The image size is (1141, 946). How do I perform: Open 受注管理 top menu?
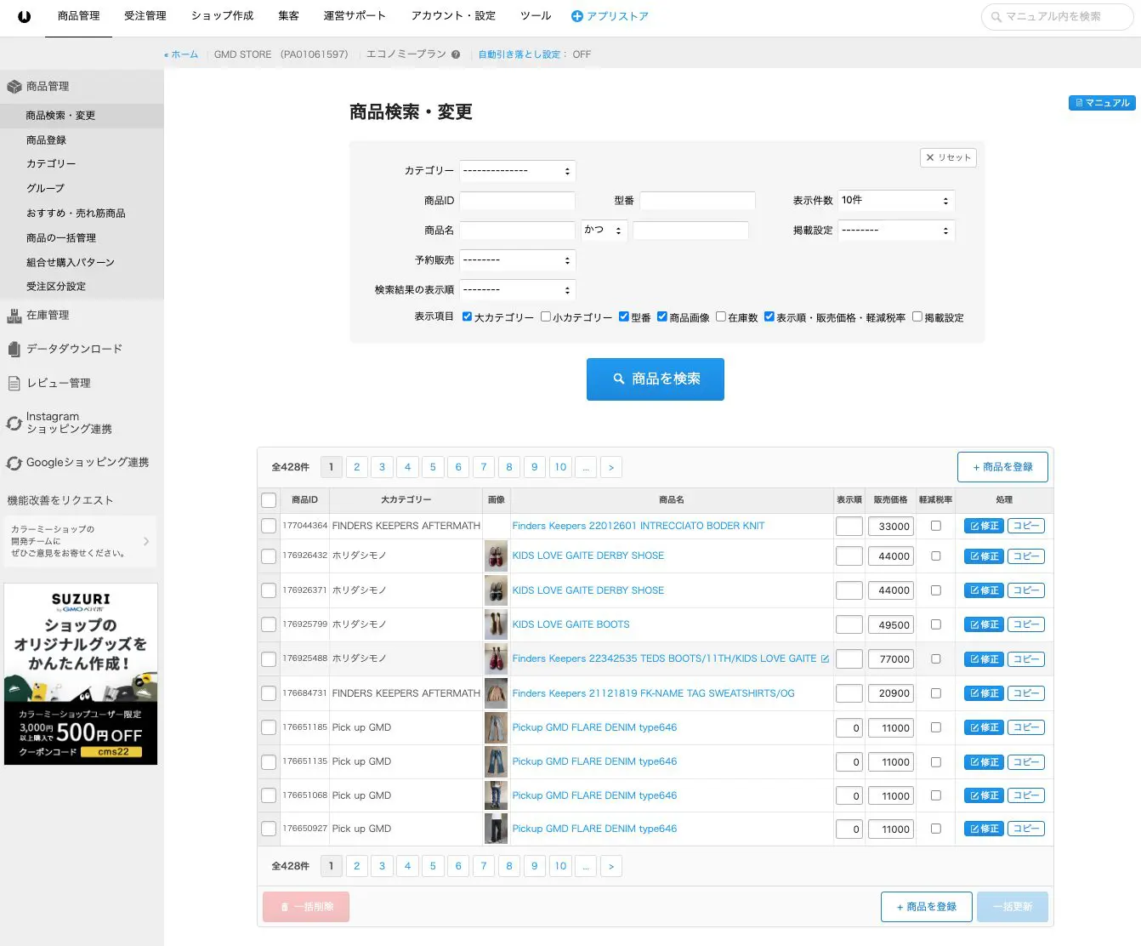point(145,16)
